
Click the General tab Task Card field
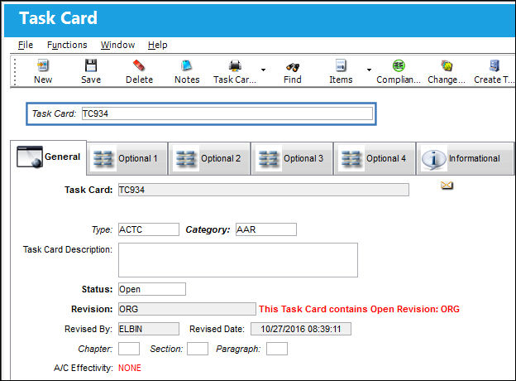[x=264, y=190]
